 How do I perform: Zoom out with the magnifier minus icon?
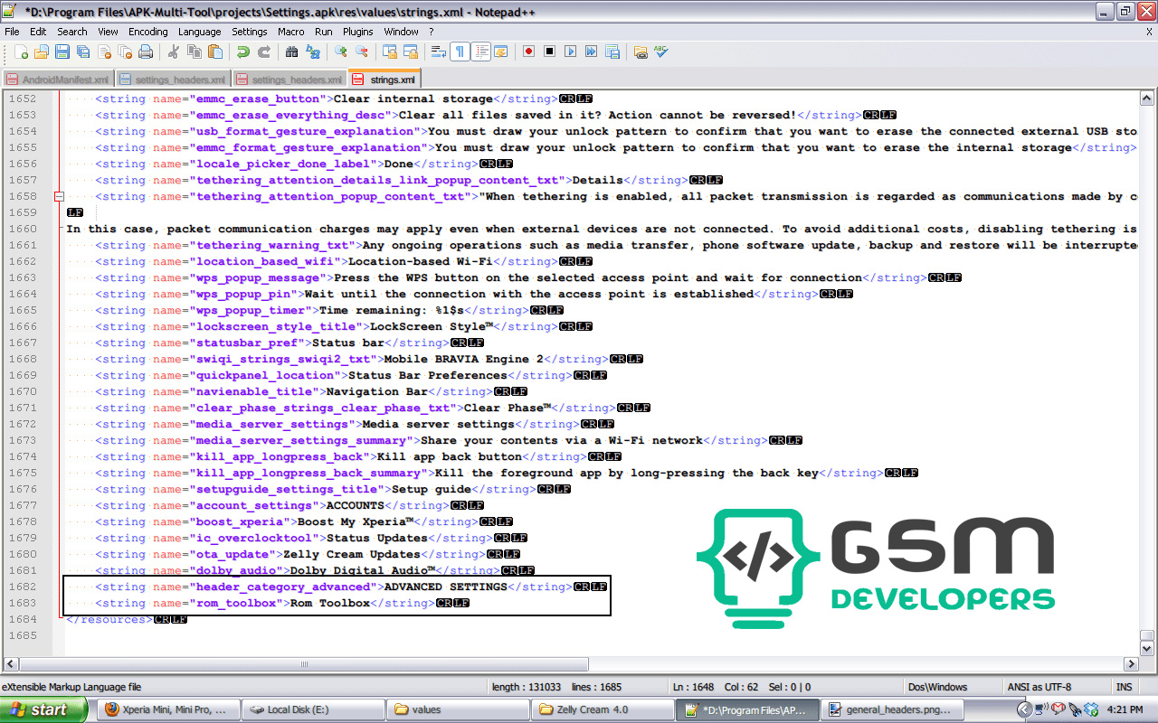362,52
